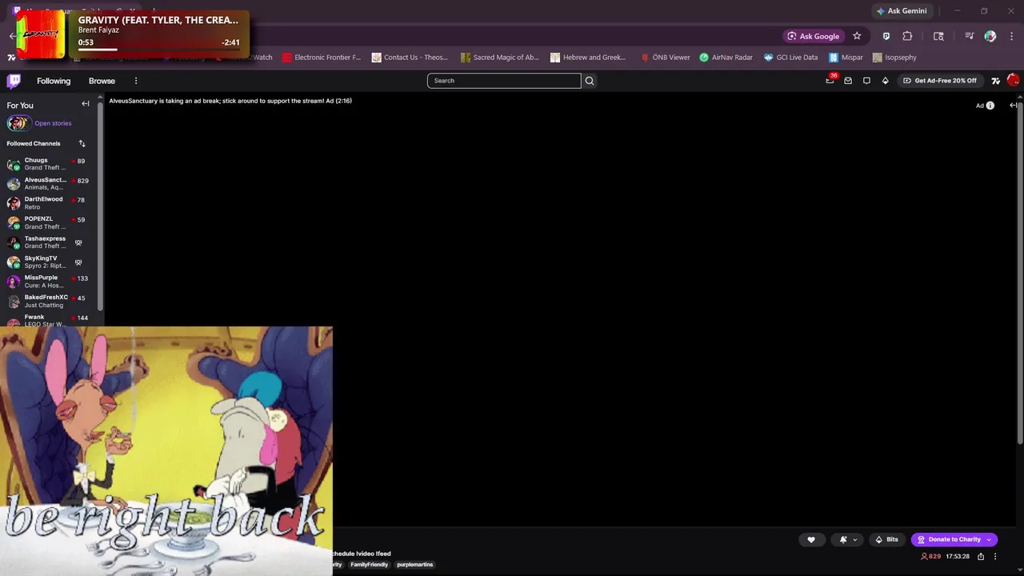This screenshot has height=576, width=1024.
Task: Open ÖNB Viewer bookmark
Action: (x=665, y=58)
